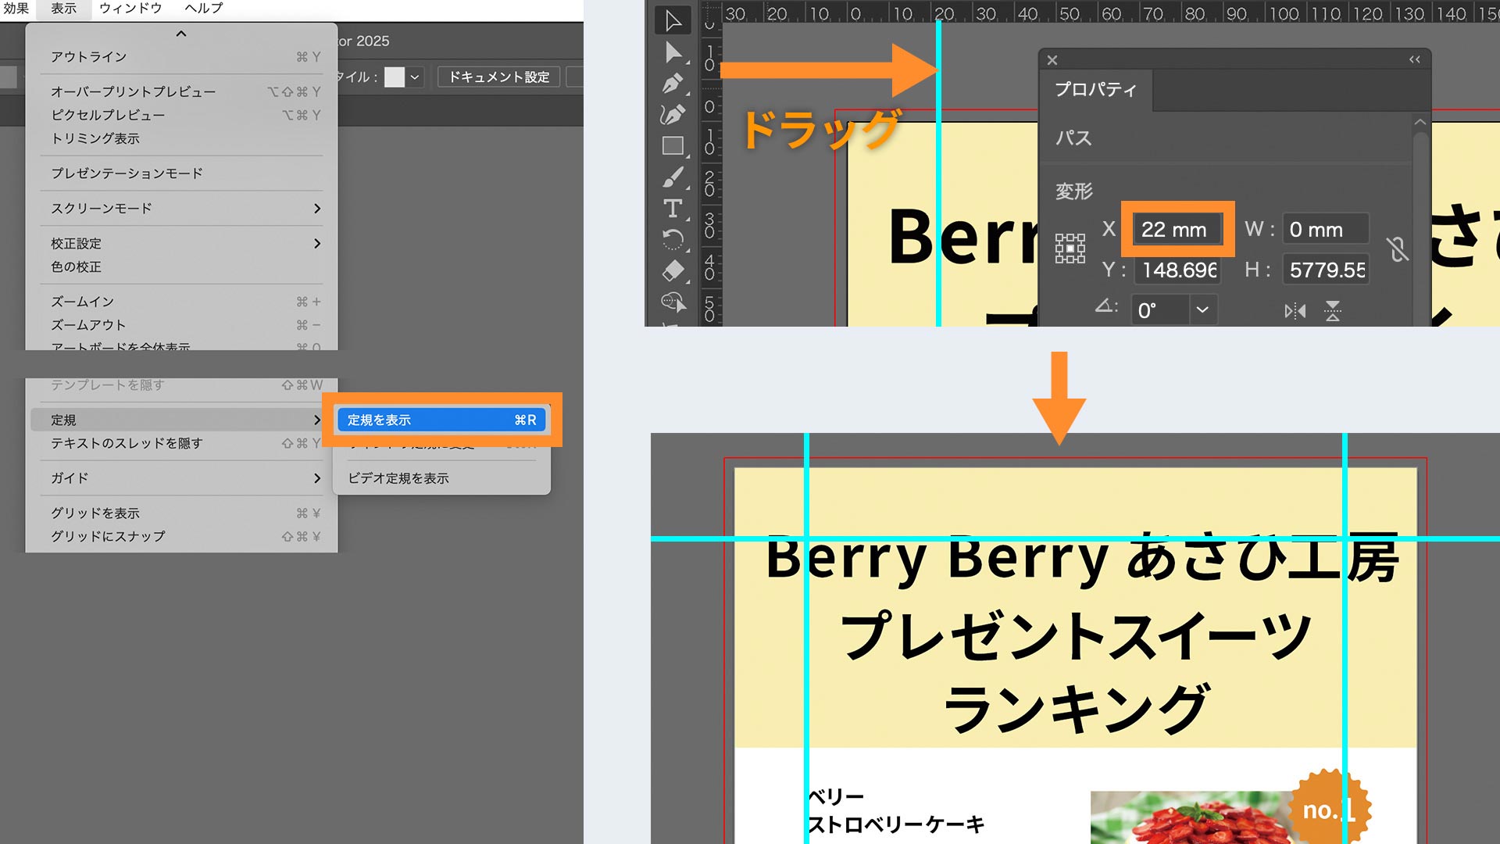Toggle constrain width and height proportions
1500x844 pixels.
tap(1397, 249)
